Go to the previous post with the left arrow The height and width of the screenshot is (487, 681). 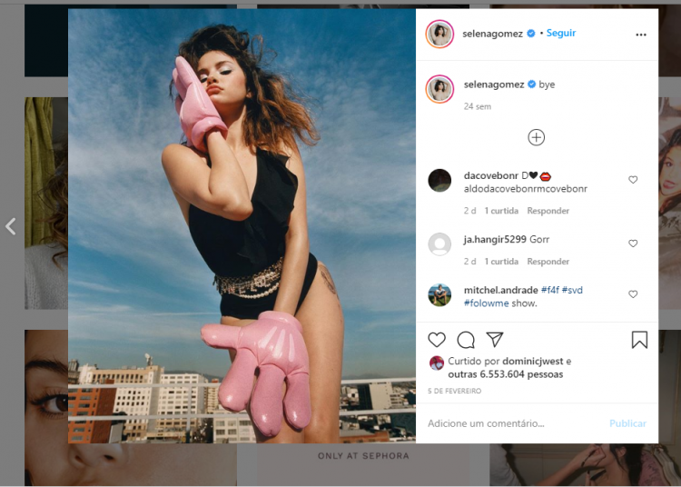click(11, 226)
